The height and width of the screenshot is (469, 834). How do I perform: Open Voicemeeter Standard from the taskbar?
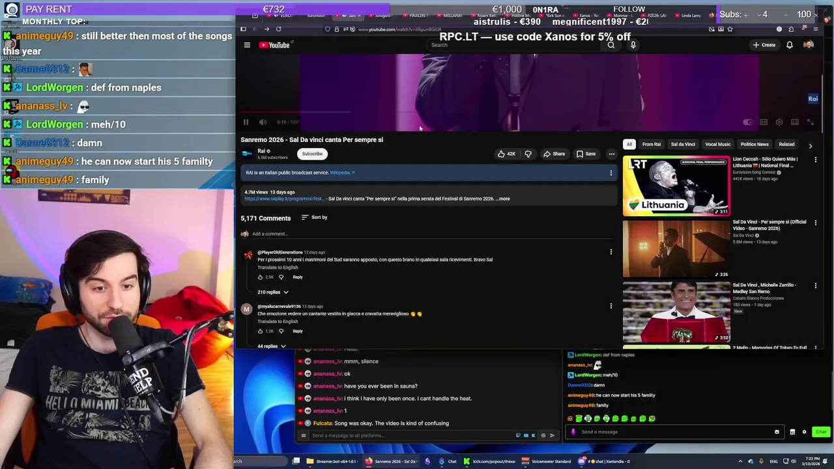click(x=547, y=461)
